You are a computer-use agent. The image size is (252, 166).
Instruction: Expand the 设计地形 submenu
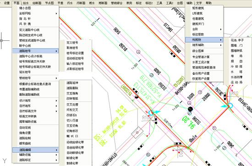tap(36, 100)
